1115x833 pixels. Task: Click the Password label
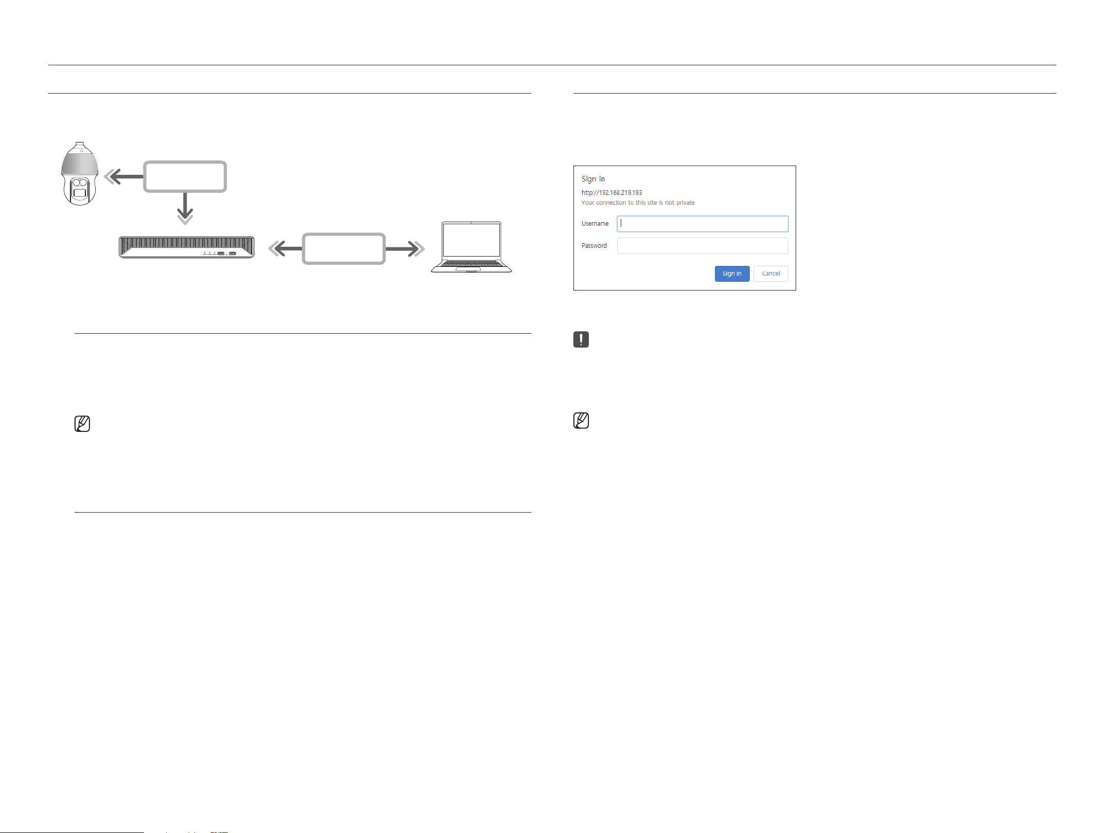(x=594, y=246)
